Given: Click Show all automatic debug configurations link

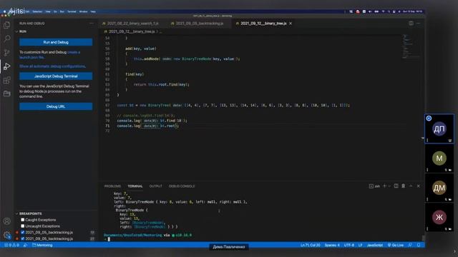Looking at the screenshot, I should point(52,66).
